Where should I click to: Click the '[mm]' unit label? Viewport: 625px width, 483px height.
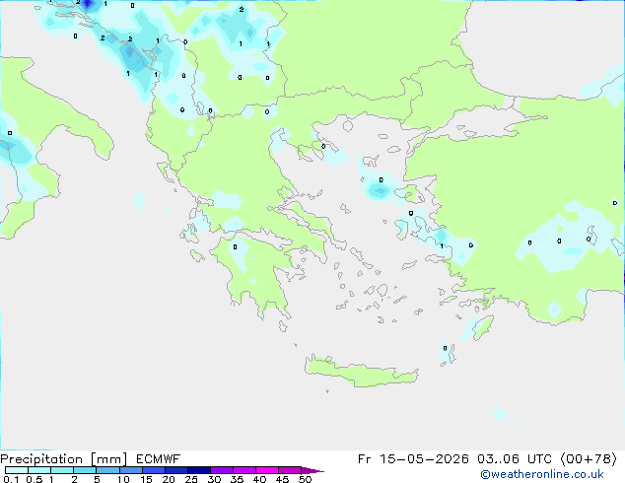click(x=108, y=459)
